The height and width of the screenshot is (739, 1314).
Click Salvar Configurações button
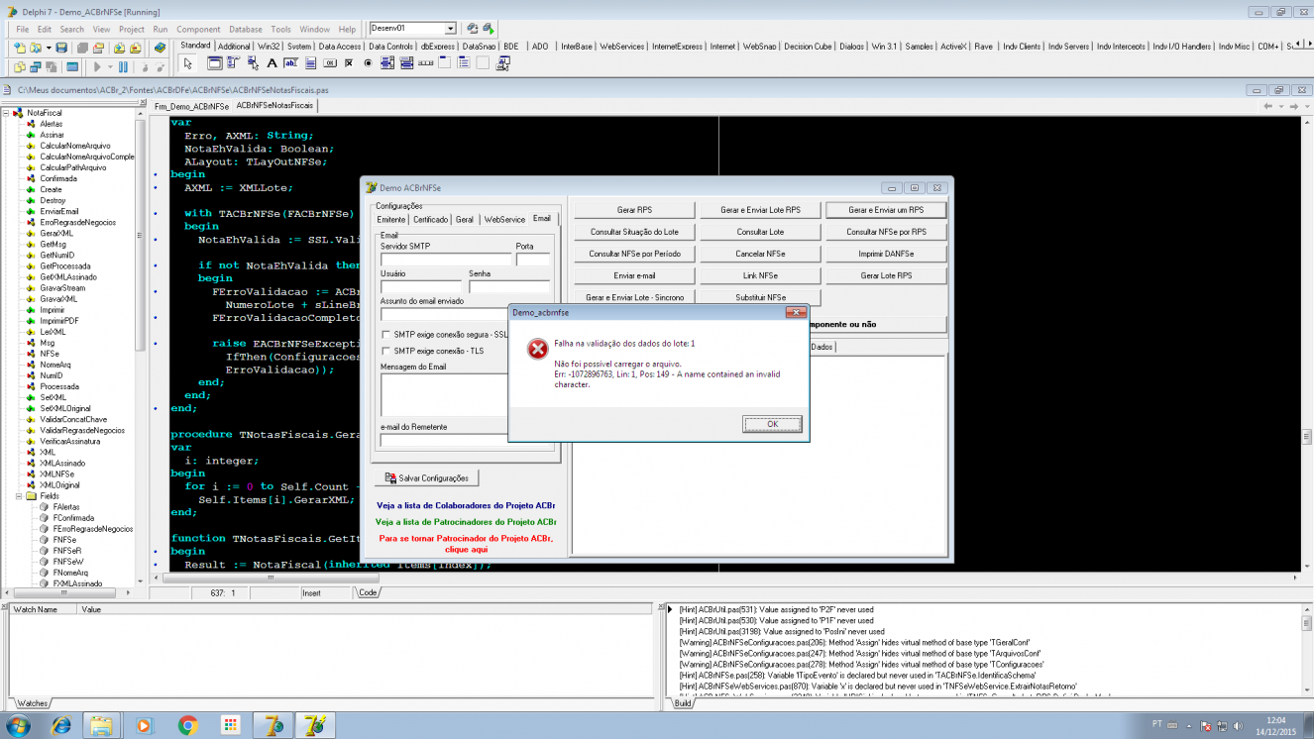427,477
